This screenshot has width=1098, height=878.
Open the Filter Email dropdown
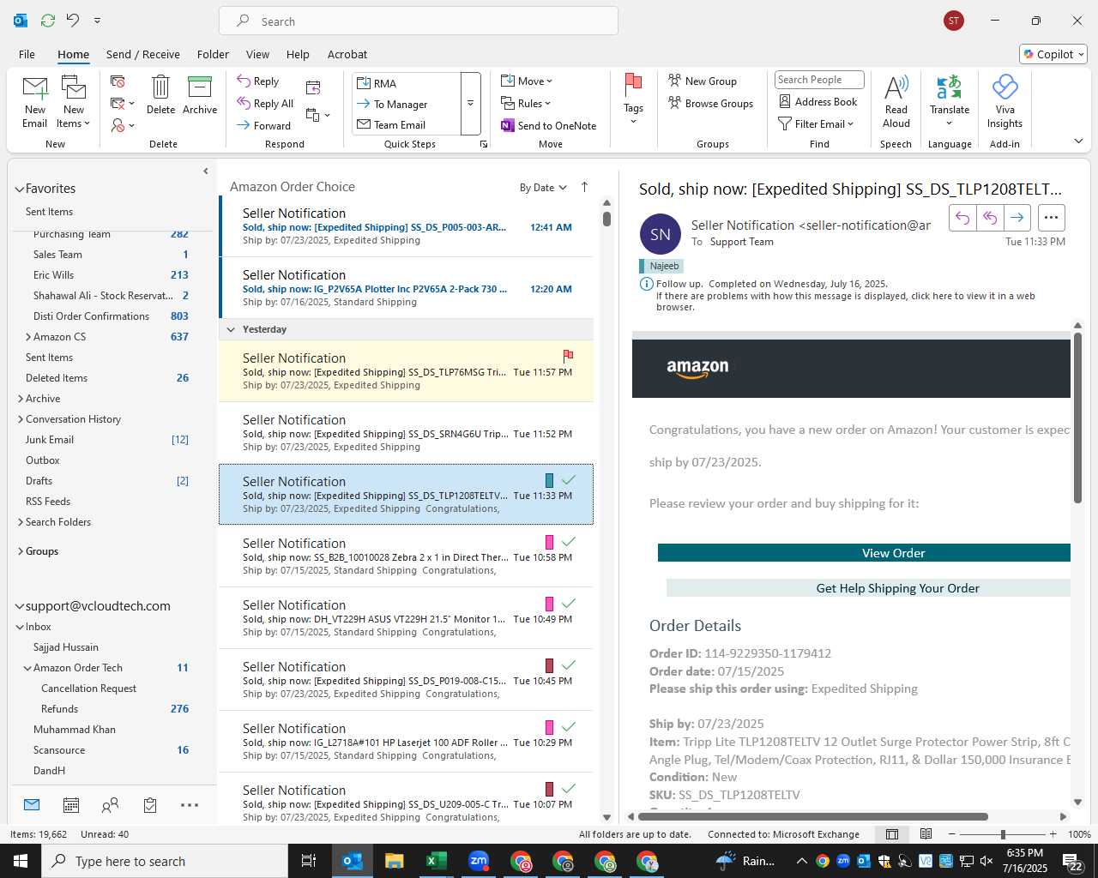816,124
